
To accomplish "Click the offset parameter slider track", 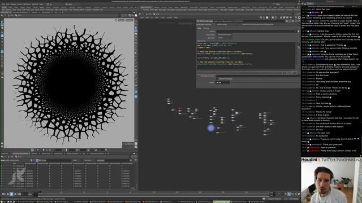I will point(265,83).
